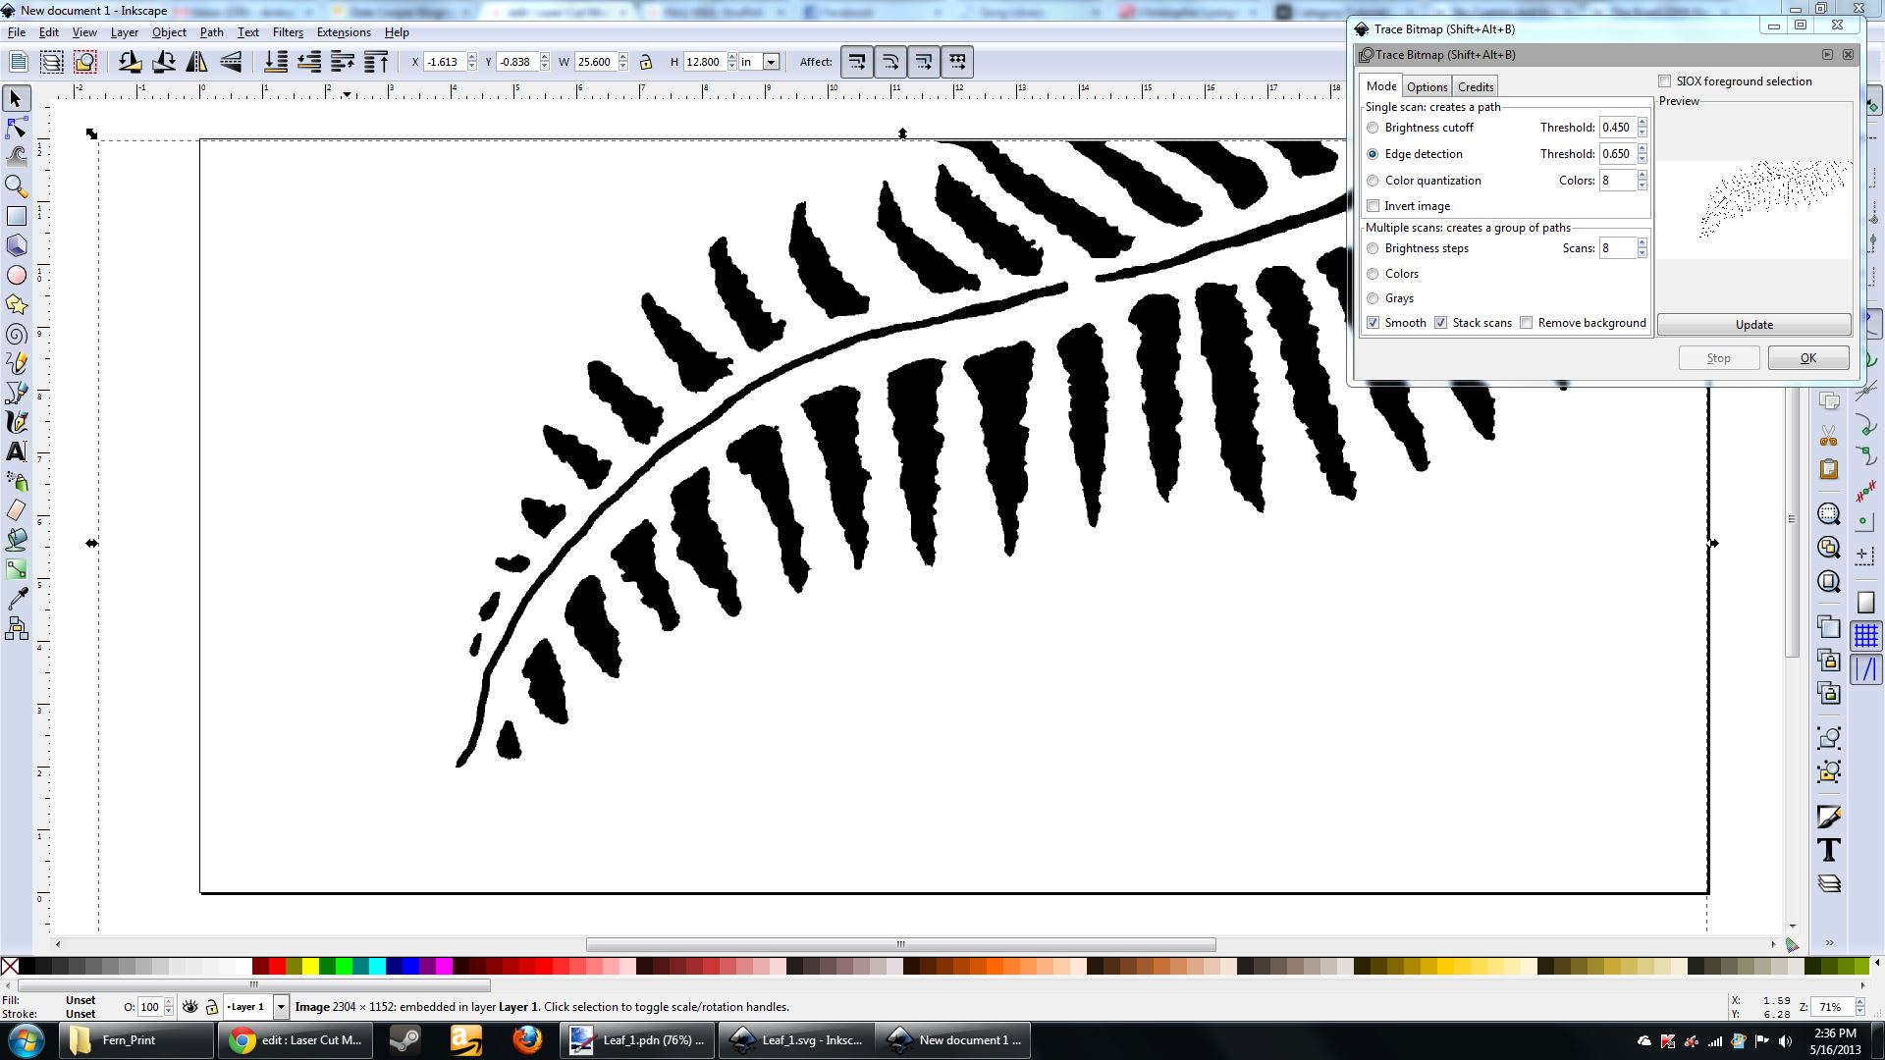1885x1060 pixels.
Task: Click Select All in All Layers icon
Action: pyautogui.click(x=52, y=62)
